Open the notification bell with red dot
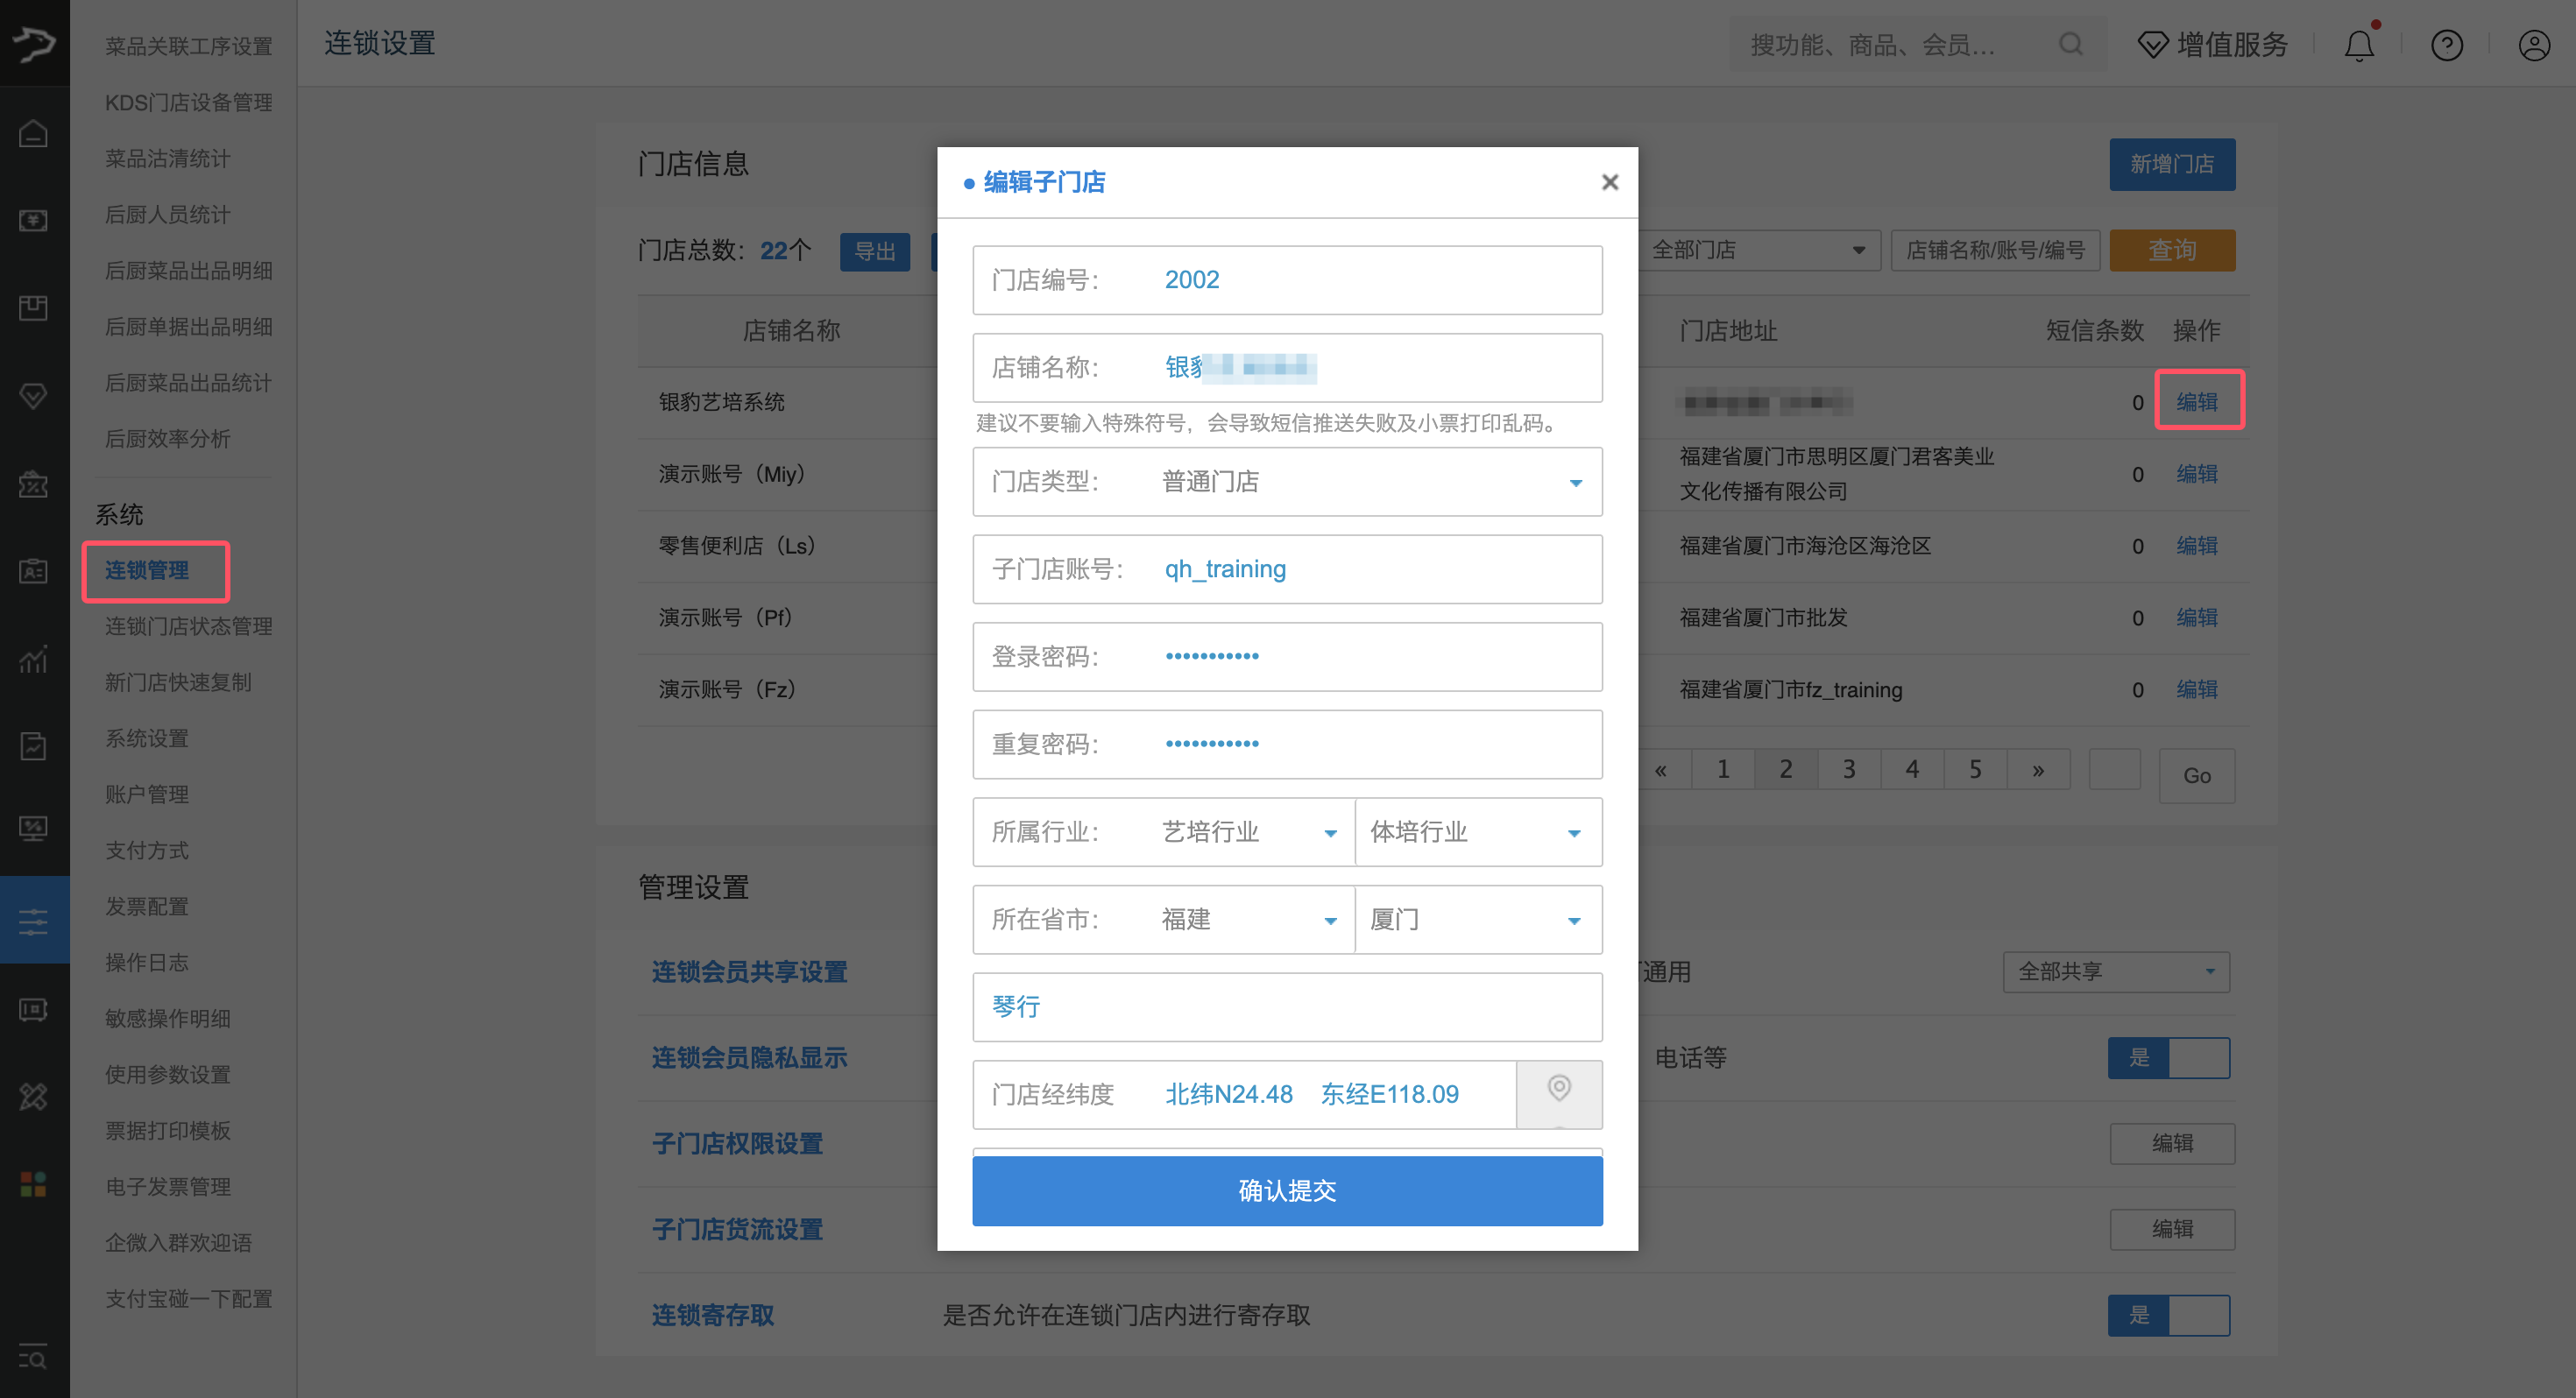Screen dimensions: 2576x1398 pyautogui.click(x=2359, y=45)
